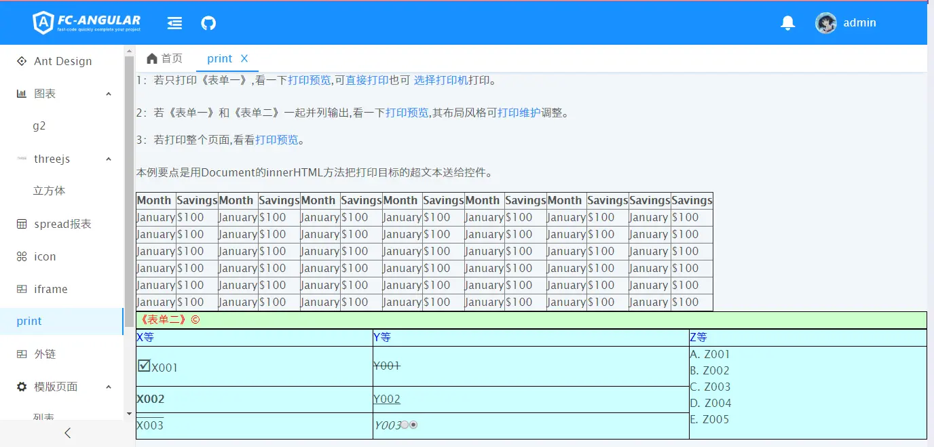Collapse the 模版页面 submenu arrow
This screenshot has height=447, width=934.
pos(109,387)
